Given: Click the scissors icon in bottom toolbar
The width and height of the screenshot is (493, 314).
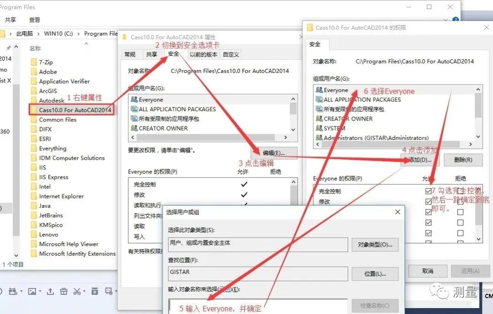Looking at the screenshot, I should (x=77, y=291).
